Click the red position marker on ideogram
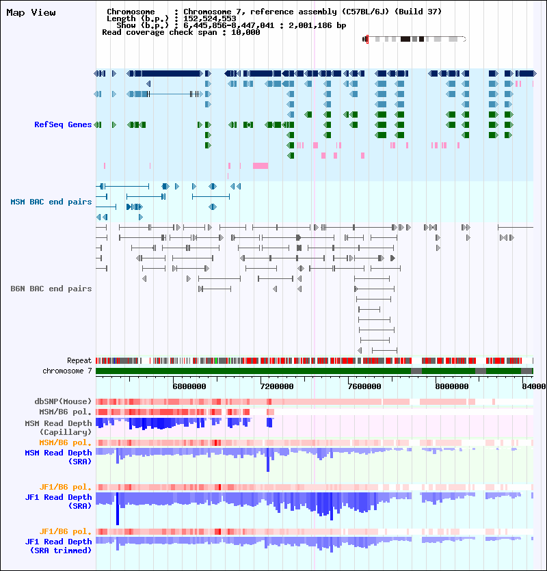547x571 pixels. point(367,39)
